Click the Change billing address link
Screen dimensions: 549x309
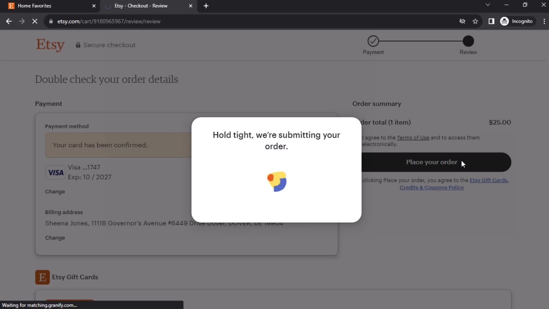[55, 237]
